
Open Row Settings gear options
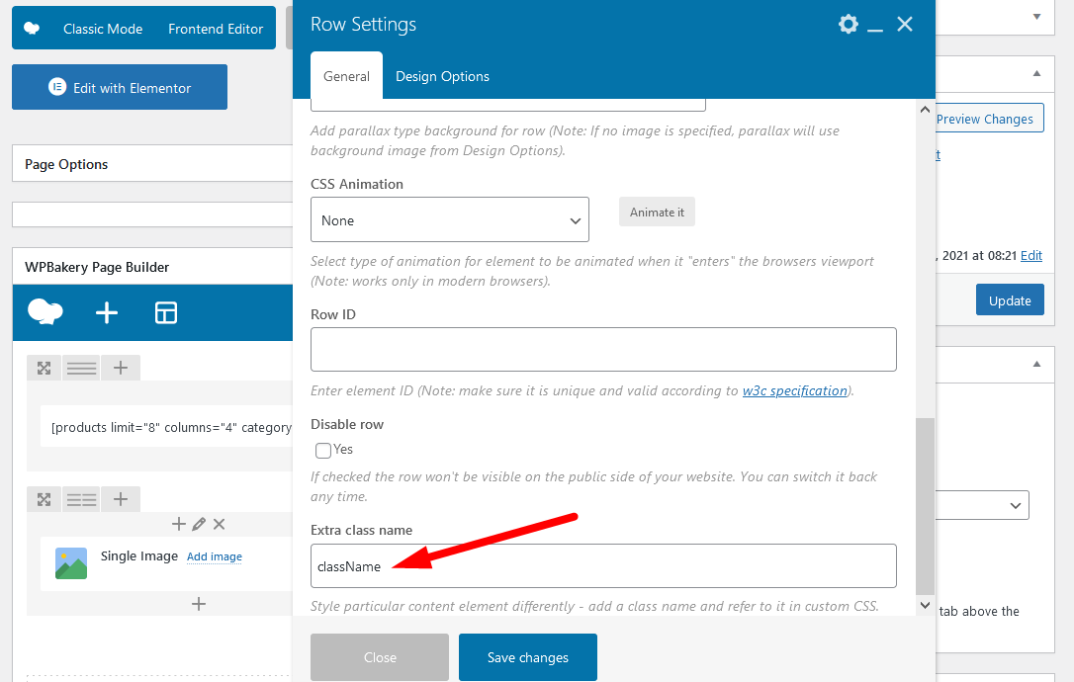pyautogui.click(x=848, y=24)
